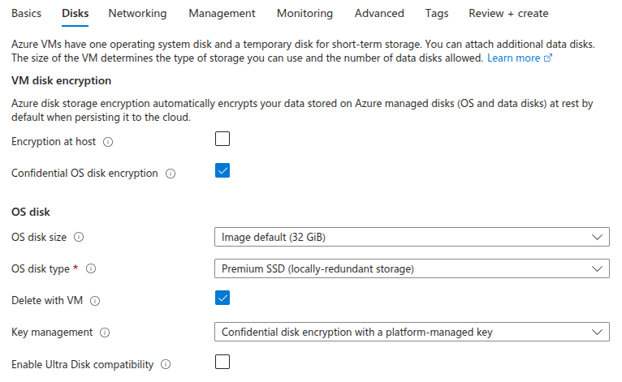Viewport: 622px width, 382px height.
Task: Click info icon next to Delete with VM
Action: click(x=95, y=301)
